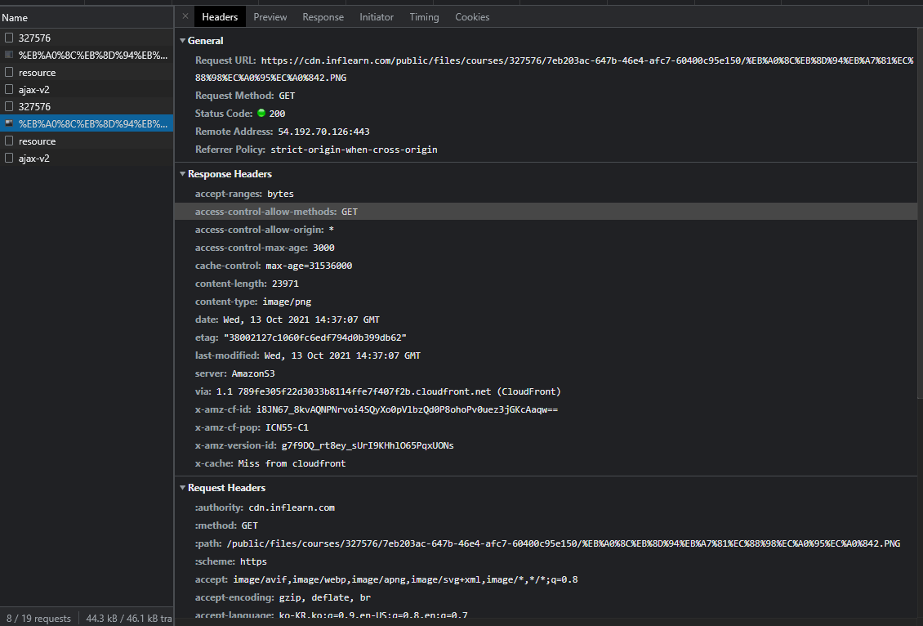The width and height of the screenshot is (923, 626).
Task: Click the file icon beside the first resource request
Action: coord(9,72)
